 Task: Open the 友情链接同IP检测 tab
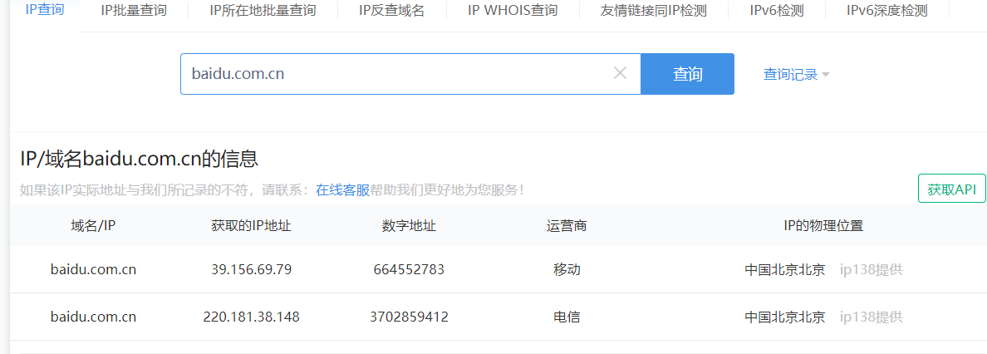[x=655, y=11]
